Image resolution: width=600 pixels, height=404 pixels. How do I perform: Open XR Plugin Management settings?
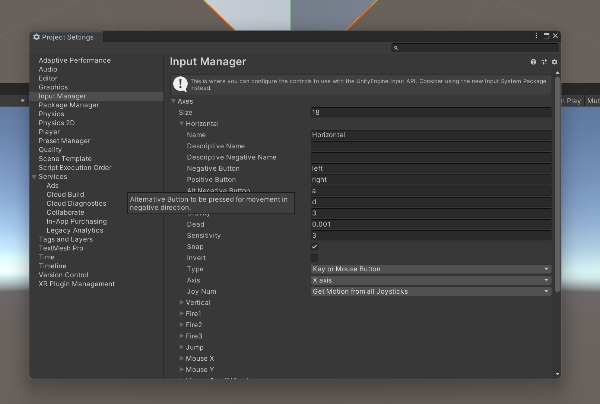tap(77, 284)
